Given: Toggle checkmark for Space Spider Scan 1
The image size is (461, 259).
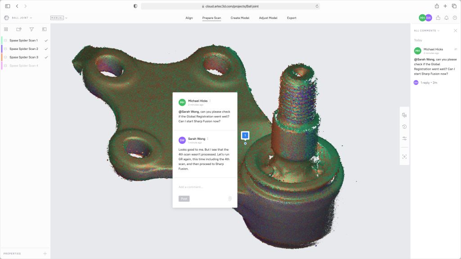Looking at the screenshot, I should [x=46, y=40].
